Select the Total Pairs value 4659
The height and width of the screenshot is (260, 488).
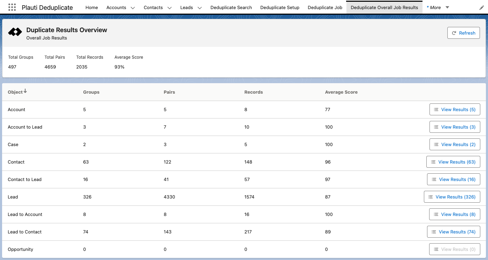[x=50, y=67]
